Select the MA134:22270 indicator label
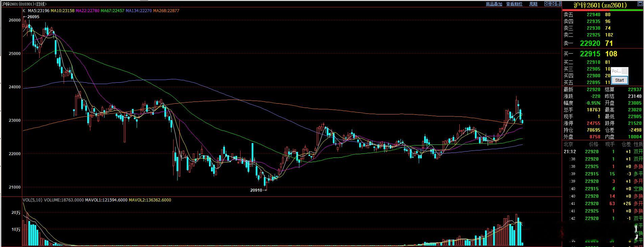The image size is (644, 247). [x=139, y=11]
